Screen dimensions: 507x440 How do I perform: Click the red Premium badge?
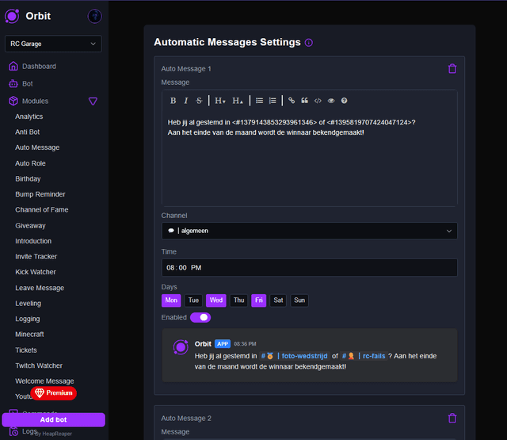[x=54, y=393]
